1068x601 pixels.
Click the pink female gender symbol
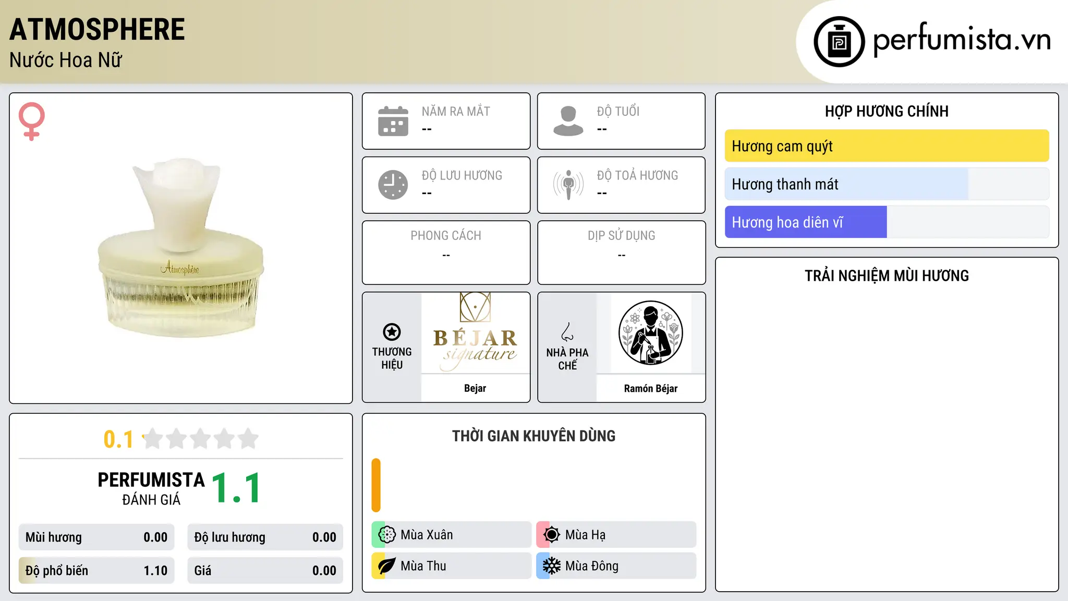[x=32, y=122]
